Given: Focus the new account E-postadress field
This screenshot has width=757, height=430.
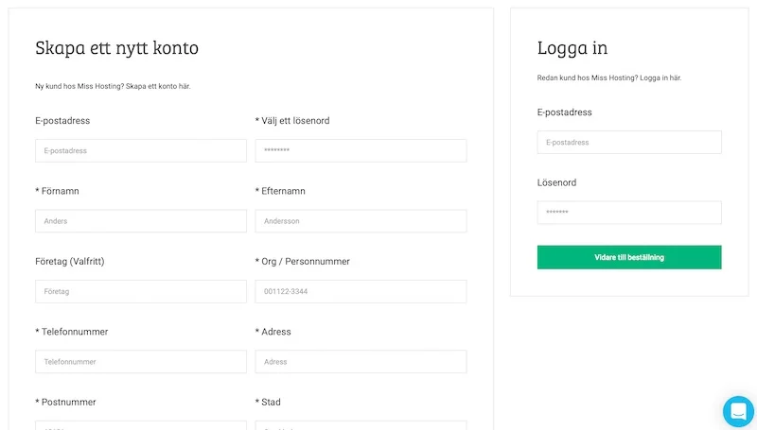Looking at the screenshot, I should point(141,150).
